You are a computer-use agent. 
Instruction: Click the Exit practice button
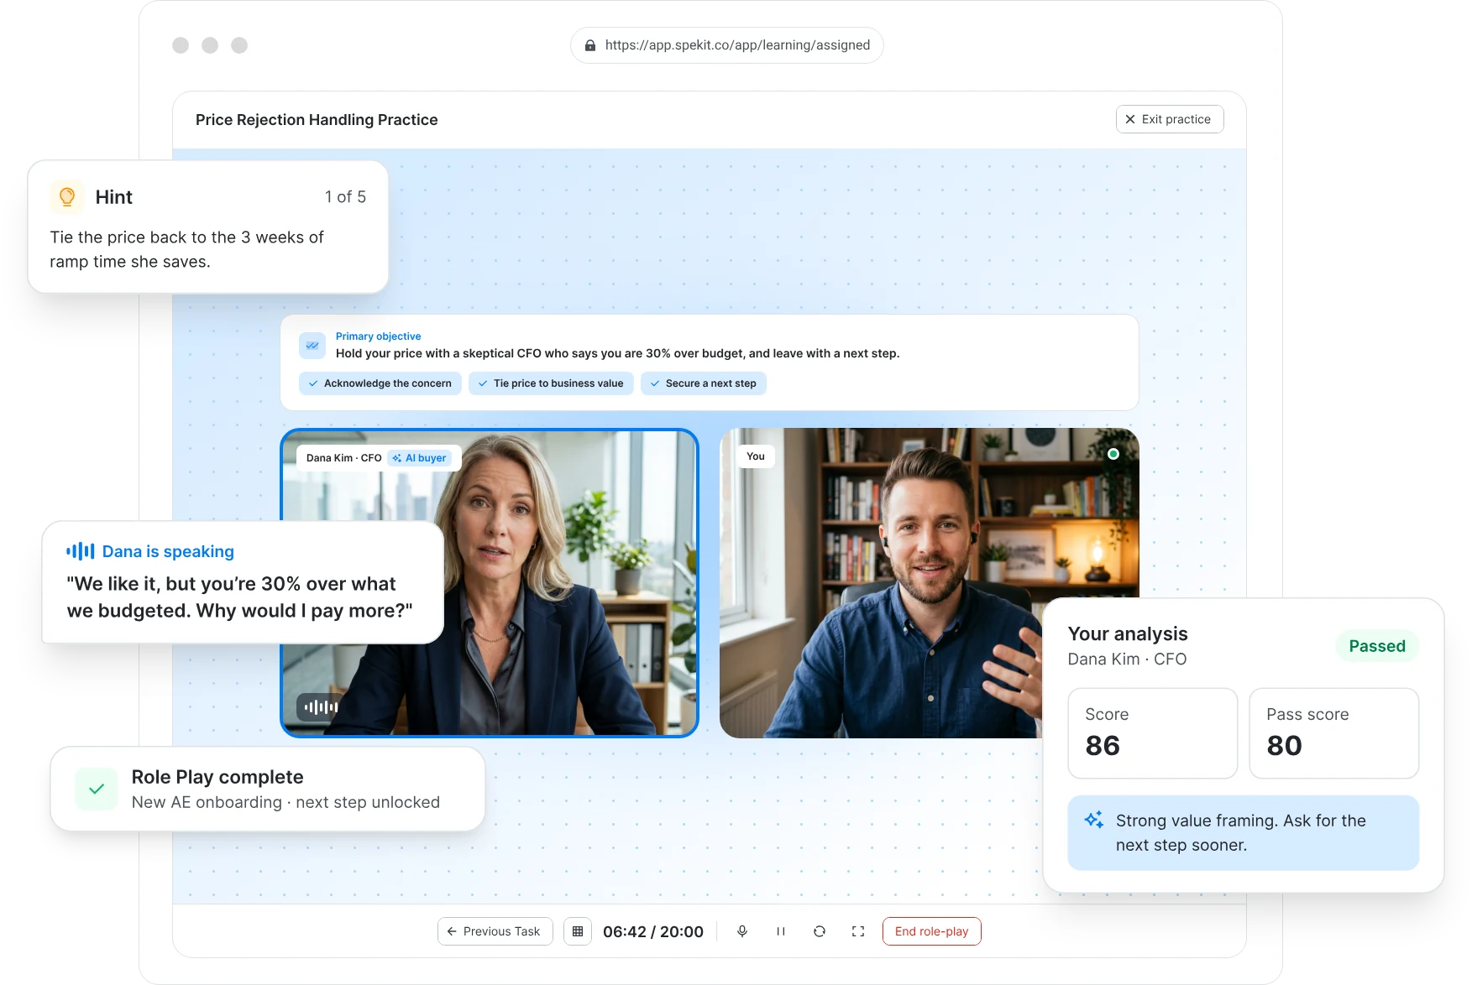[x=1169, y=119]
